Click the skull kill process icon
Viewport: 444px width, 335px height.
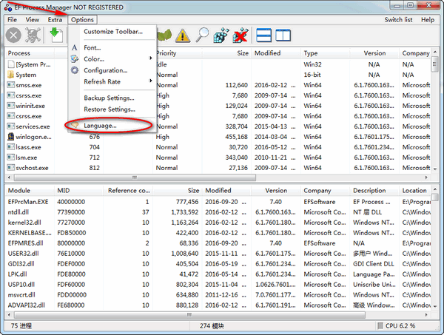tap(33, 35)
